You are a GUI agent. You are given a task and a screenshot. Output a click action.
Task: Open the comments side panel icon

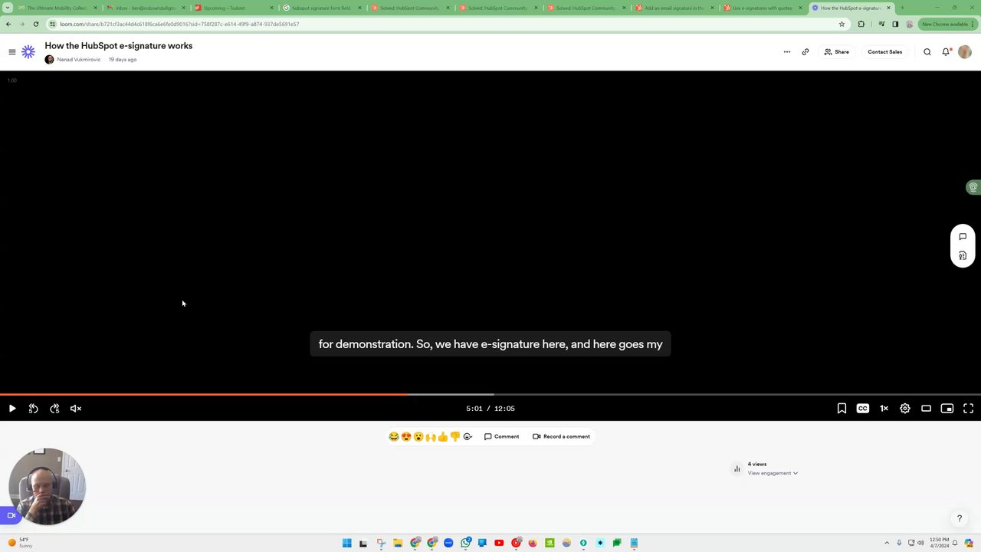point(963,237)
